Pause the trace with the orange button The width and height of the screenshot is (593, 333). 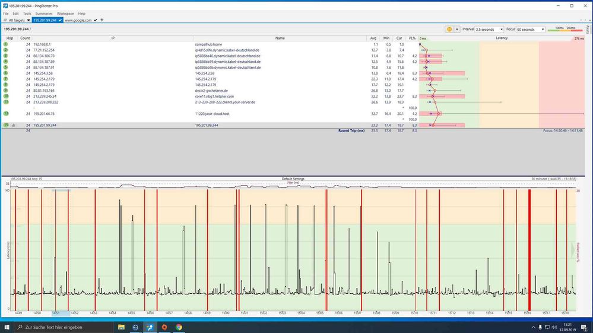[449, 29]
